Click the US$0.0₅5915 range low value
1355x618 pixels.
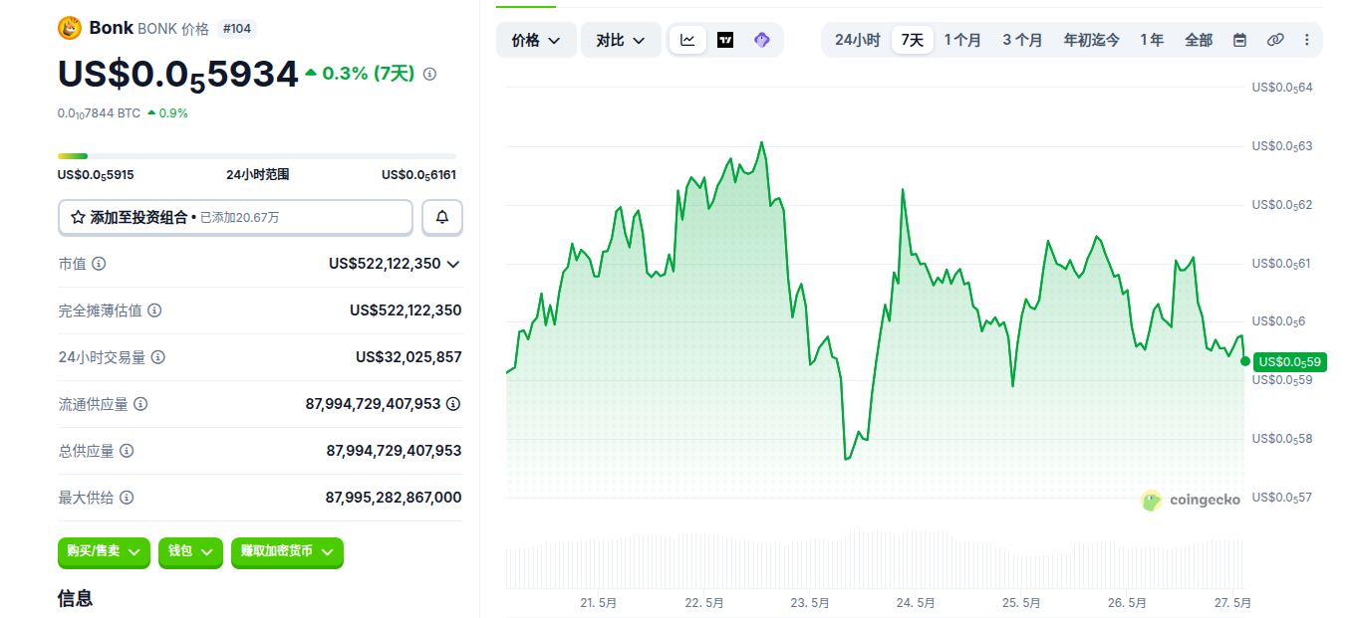[x=96, y=175]
